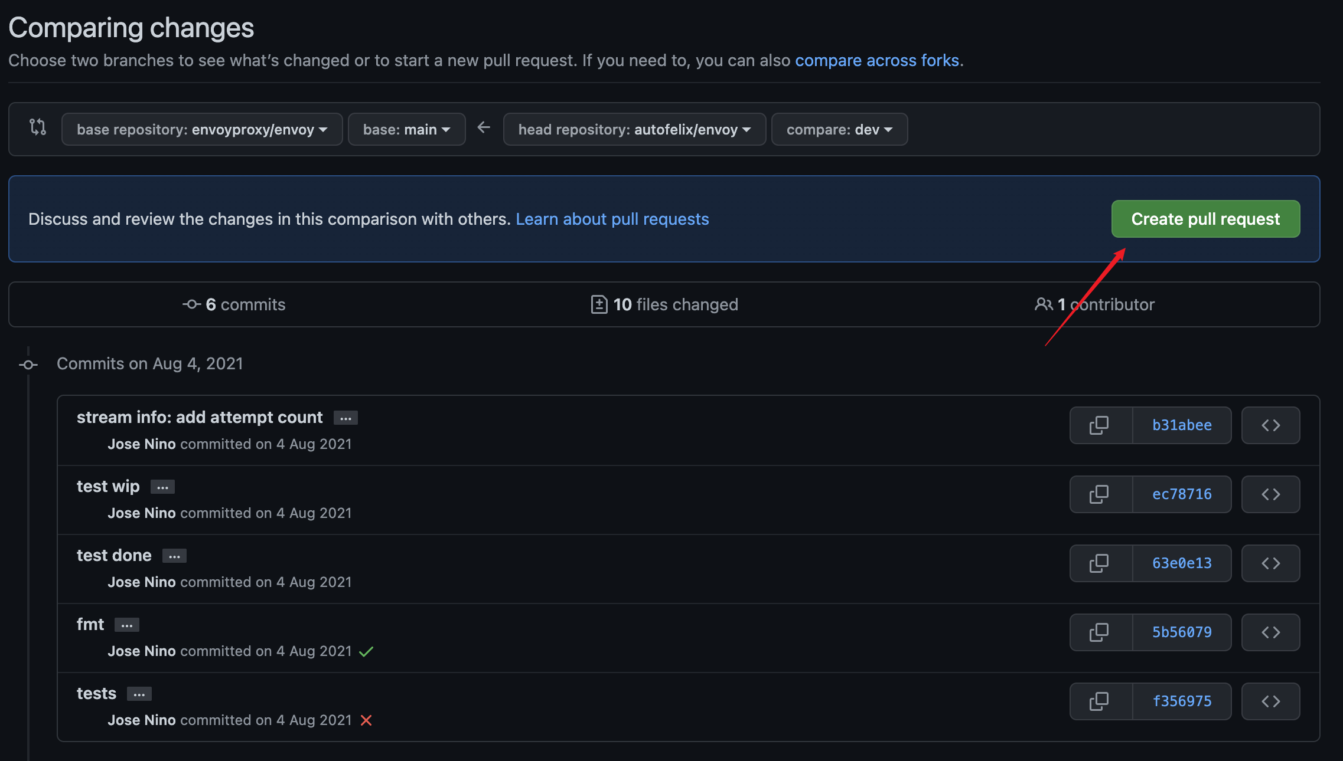Click the compare-swap arrows icon
The height and width of the screenshot is (761, 1343).
(38, 127)
